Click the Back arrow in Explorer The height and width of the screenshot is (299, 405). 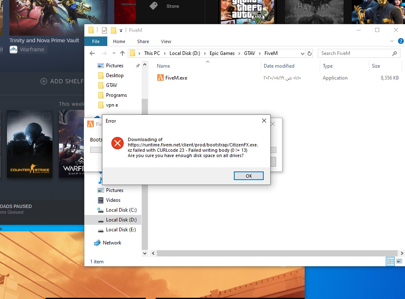92,53
